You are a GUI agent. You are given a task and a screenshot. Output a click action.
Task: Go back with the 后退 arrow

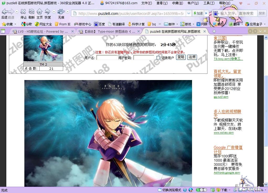(4, 12)
